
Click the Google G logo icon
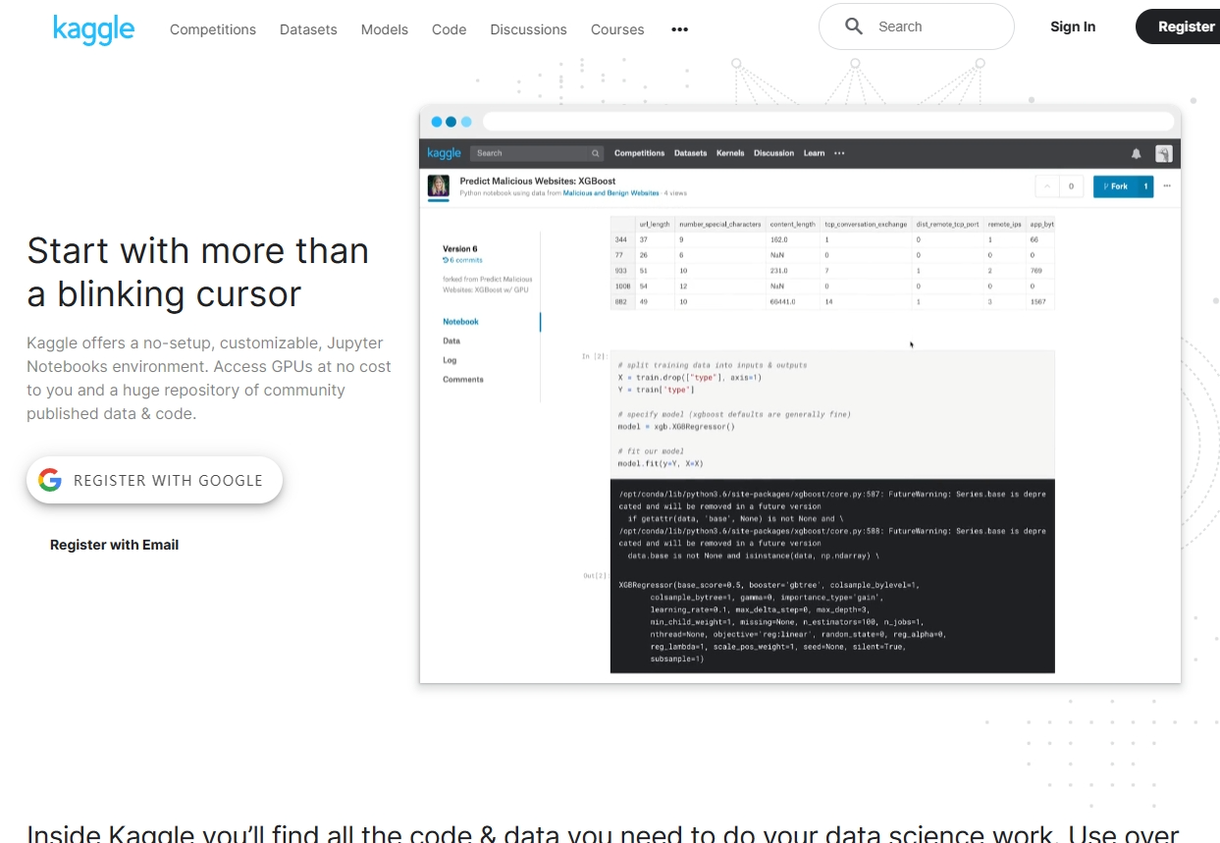pyautogui.click(x=50, y=480)
